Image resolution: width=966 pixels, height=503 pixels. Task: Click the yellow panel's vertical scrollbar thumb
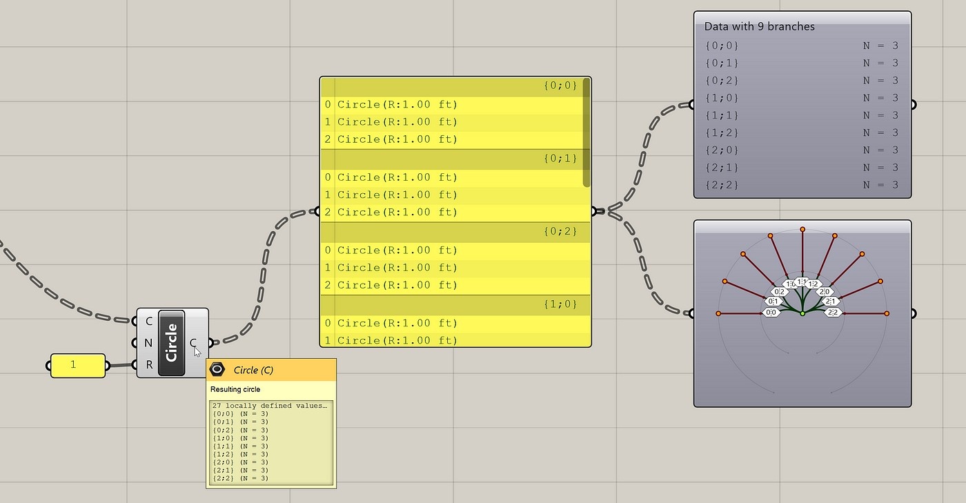pyautogui.click(x=586, y=132)
